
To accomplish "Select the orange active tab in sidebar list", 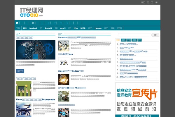I will (x=118, y=40).
